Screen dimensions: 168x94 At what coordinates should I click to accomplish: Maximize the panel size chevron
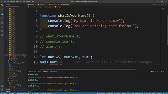164,72
